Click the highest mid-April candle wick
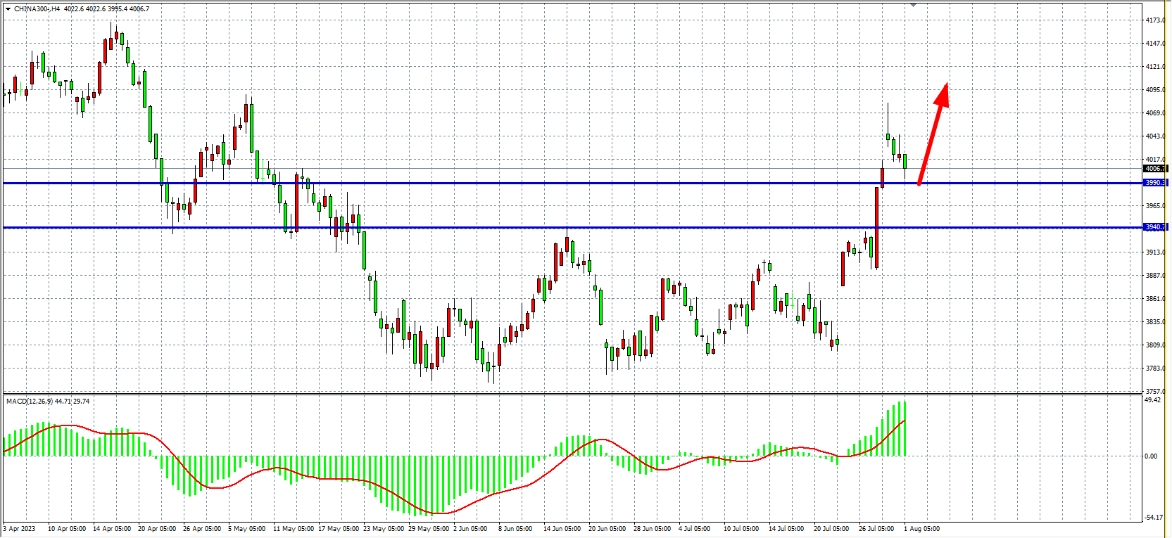 (111, 27)
